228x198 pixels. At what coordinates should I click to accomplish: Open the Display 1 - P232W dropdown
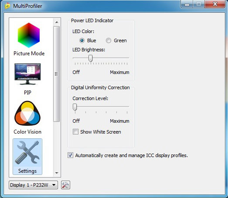(33, 185)
